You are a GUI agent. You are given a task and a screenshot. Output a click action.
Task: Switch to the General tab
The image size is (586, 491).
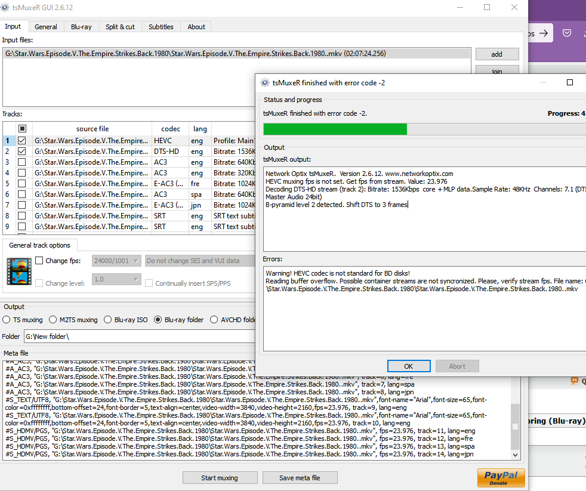click(46, 27)
